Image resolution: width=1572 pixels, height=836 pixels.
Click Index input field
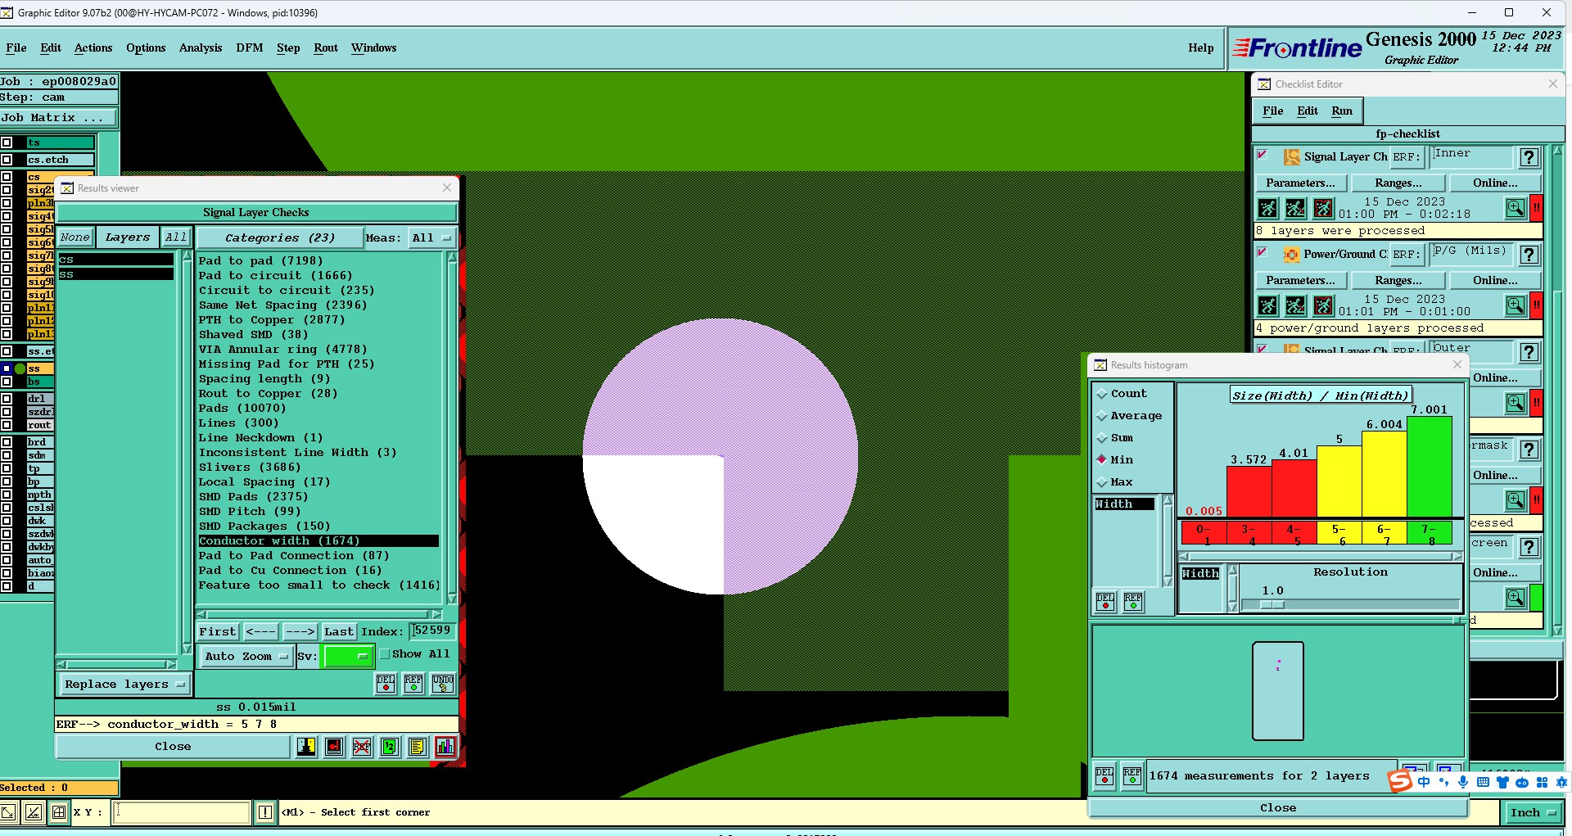tap(431, 630)
